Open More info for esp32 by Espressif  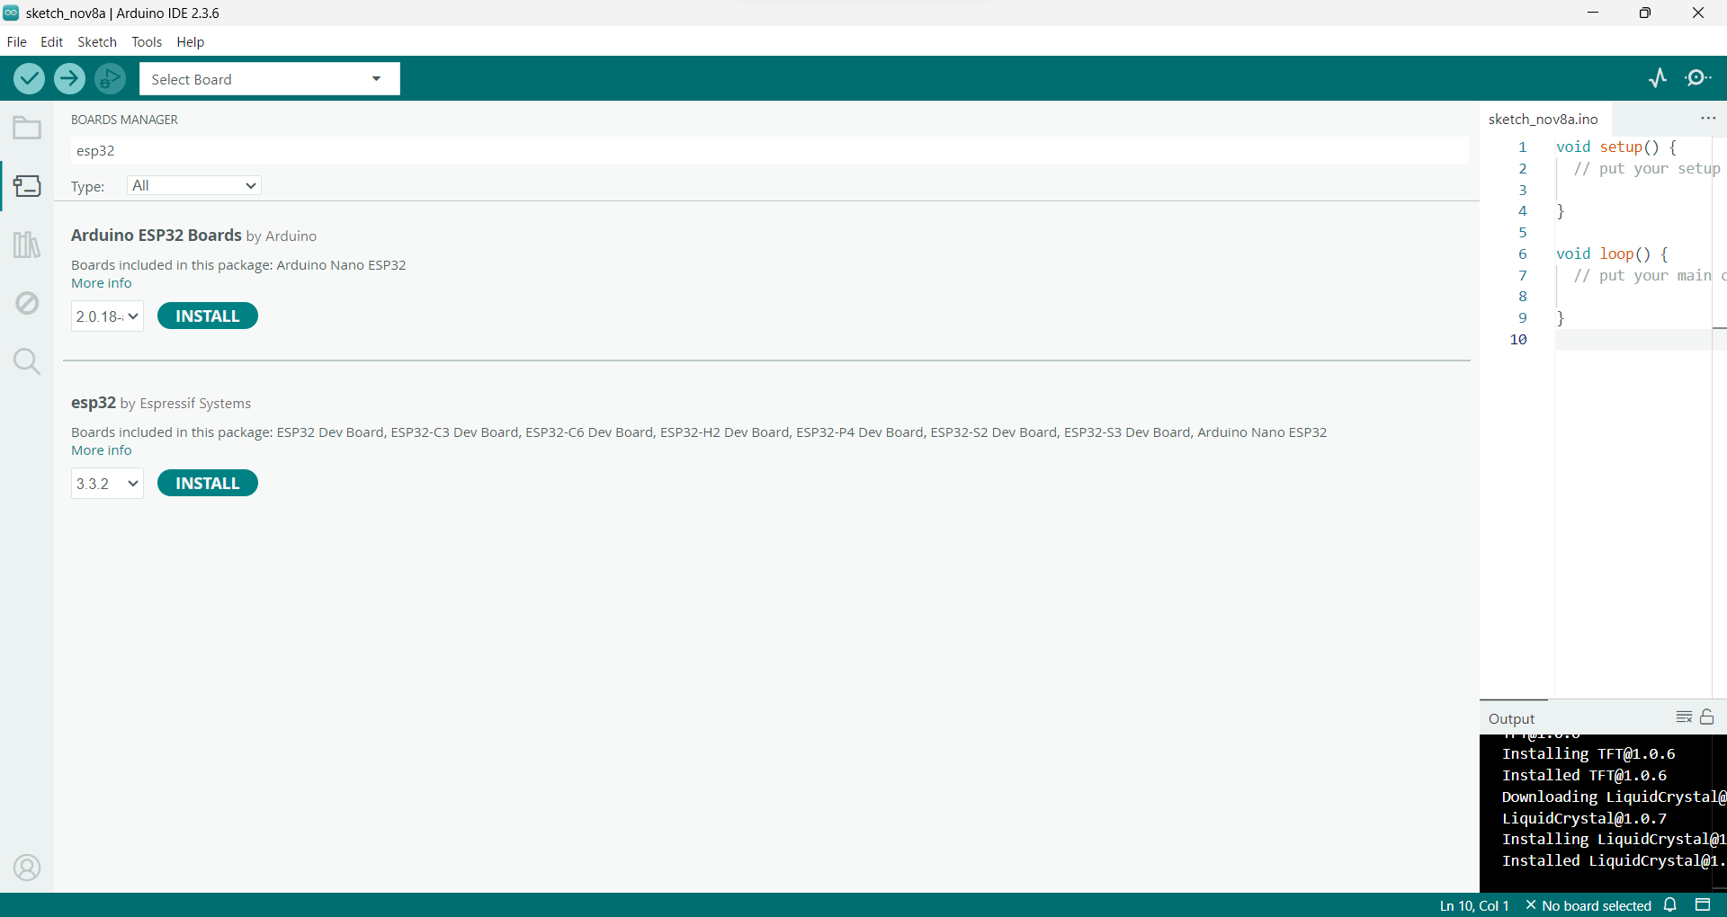point(102,450)
